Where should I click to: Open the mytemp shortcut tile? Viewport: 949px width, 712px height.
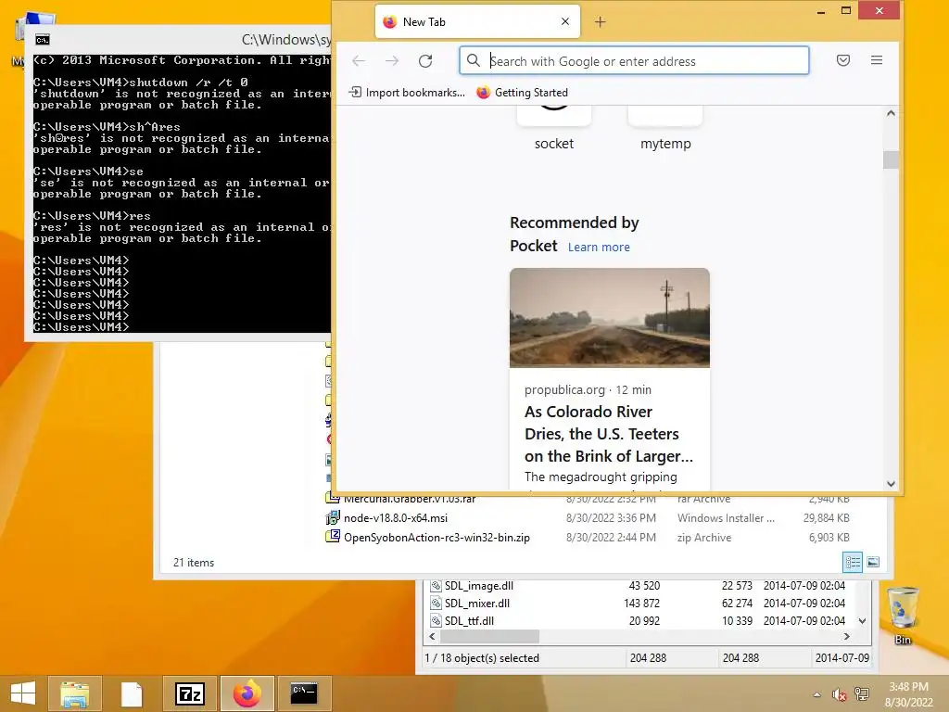(665, 129)
